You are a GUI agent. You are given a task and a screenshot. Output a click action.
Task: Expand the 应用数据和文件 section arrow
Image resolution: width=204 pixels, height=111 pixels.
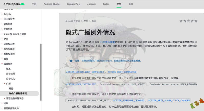(2, 108)
